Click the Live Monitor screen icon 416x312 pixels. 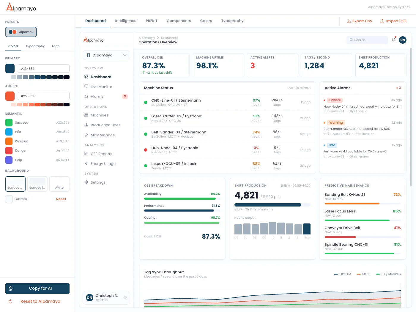86,86
